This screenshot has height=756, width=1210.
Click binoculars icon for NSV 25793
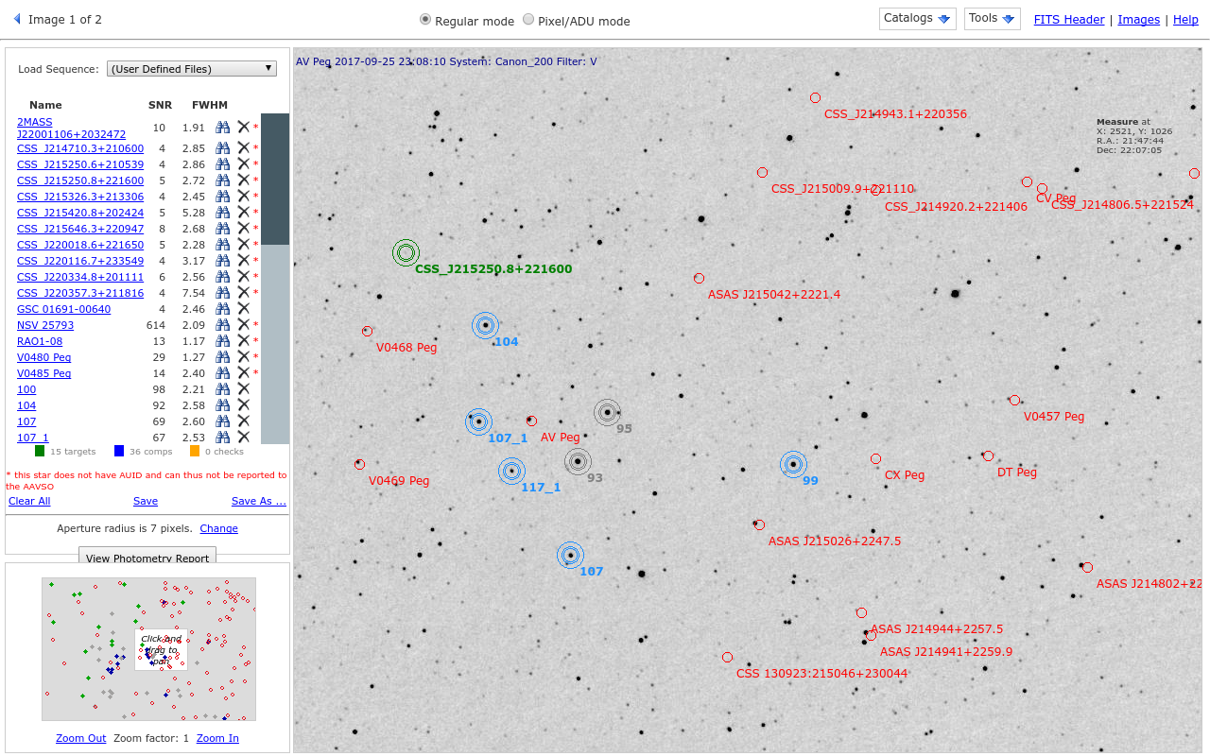click(x=222, y=325)
